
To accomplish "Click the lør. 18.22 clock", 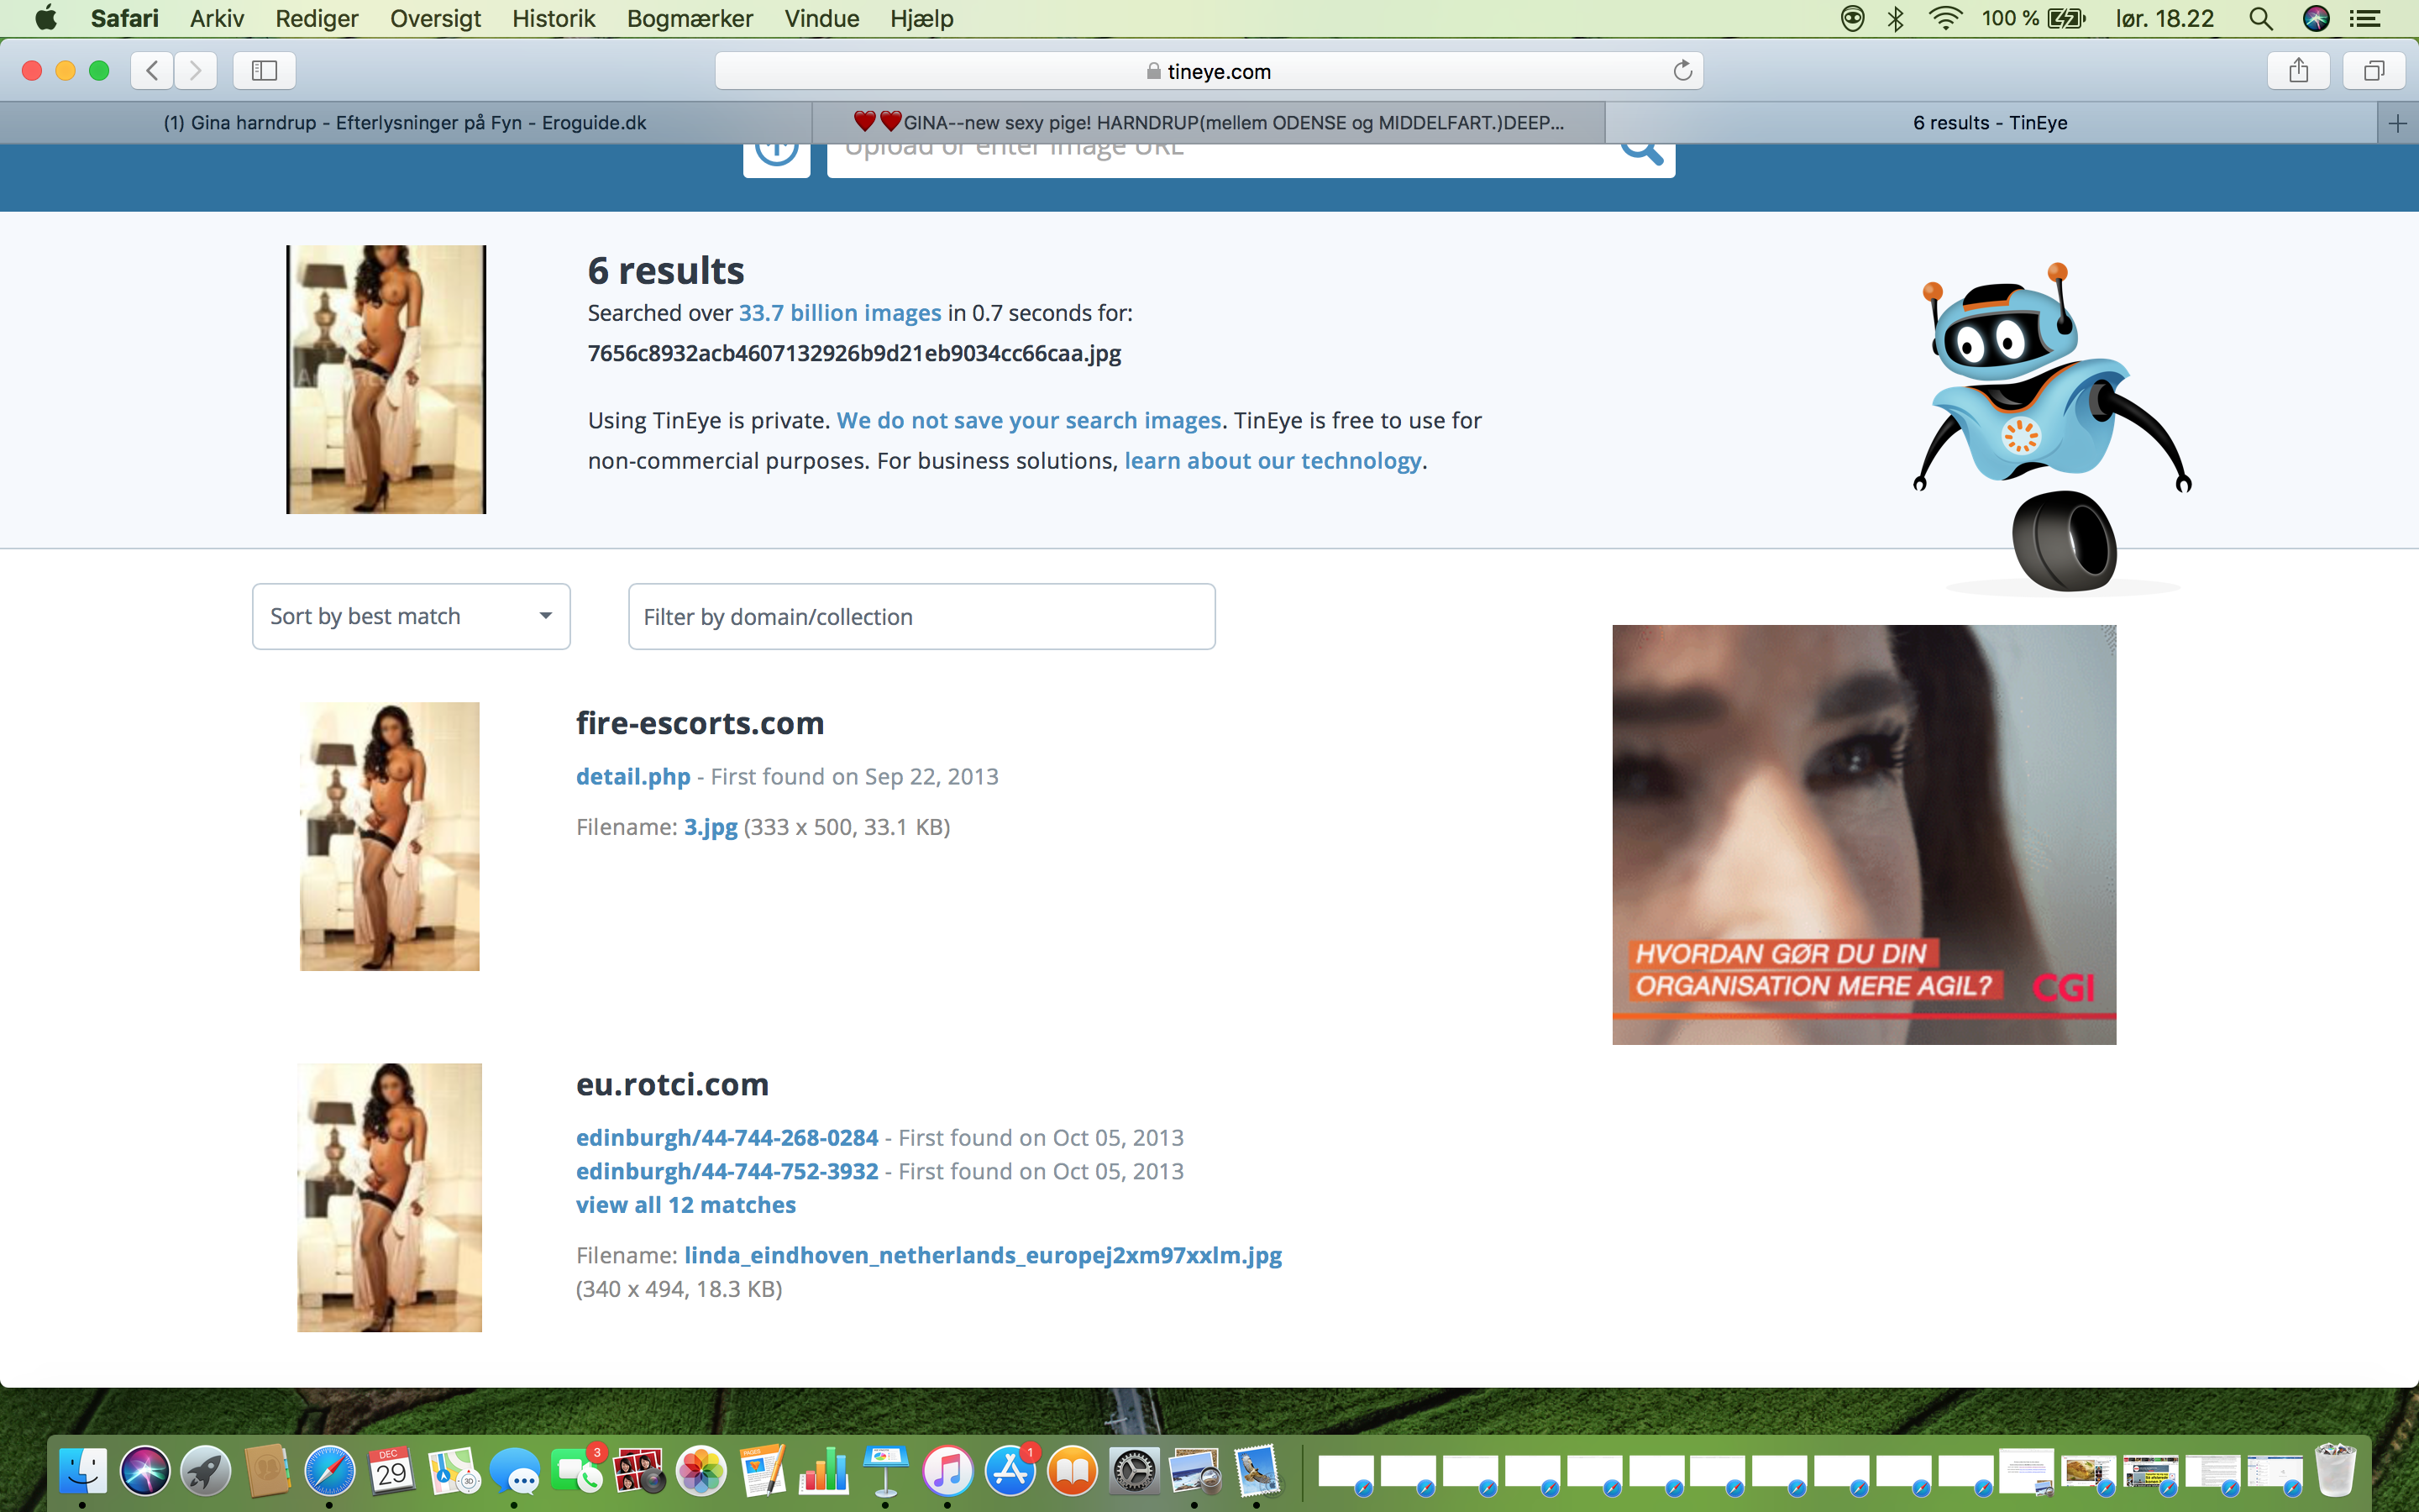I will coord(2165,18).
